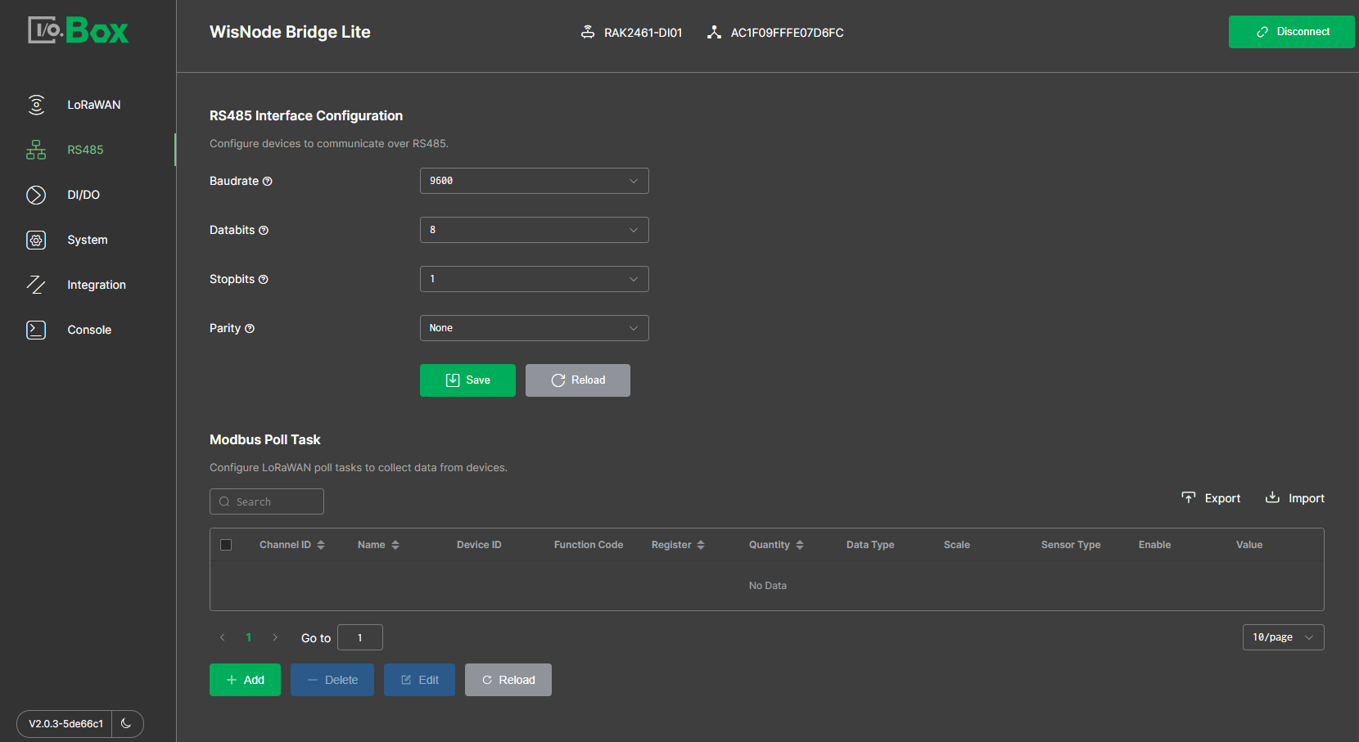The width and height of the screenshot is (1359, 742).
Task: Click the RAK2461-DI01 model text
Action: [x=643, y=33]
